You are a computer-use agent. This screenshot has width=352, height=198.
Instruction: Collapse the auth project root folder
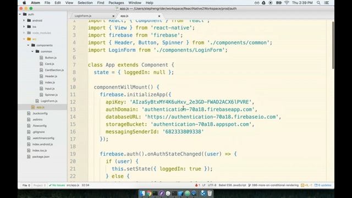pos(20,14)
